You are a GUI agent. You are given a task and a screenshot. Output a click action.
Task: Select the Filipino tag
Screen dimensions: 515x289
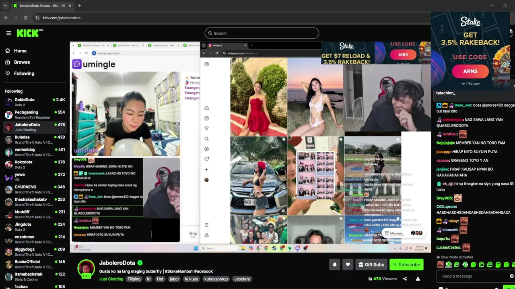pyautogui.click(x=134, y=279)
